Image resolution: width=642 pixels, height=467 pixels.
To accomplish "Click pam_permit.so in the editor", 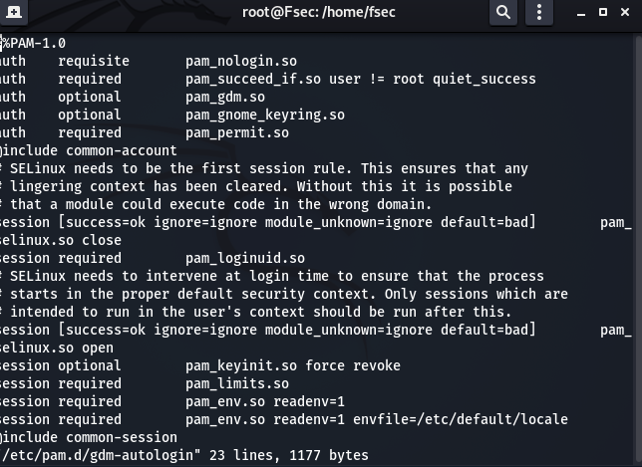I will pos(237,133).
